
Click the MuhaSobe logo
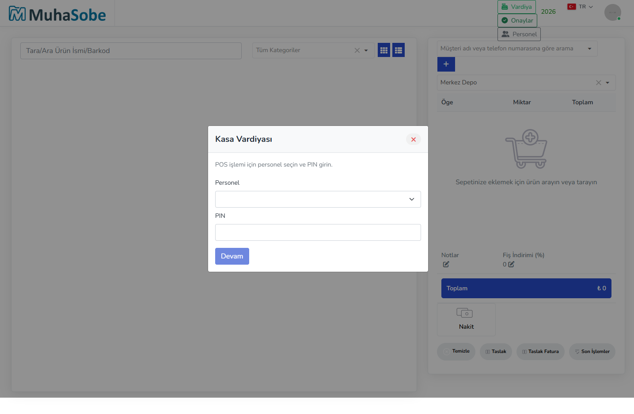[x=57, y=14]
